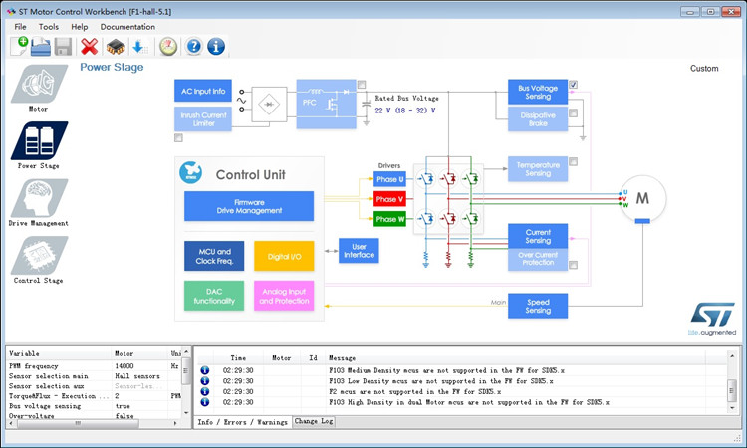The width and height of the screenshot is (747, 448).
Task: Open the Tools menu
Action: click(49, 27)
